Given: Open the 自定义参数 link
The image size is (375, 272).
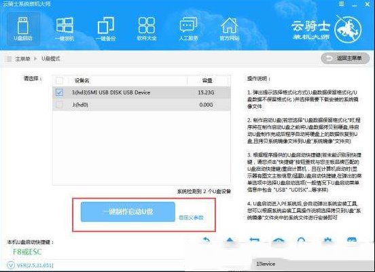Looking at the screenshot, I should coord(191,218).
